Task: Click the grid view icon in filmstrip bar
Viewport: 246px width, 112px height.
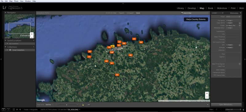Action: 14,110
